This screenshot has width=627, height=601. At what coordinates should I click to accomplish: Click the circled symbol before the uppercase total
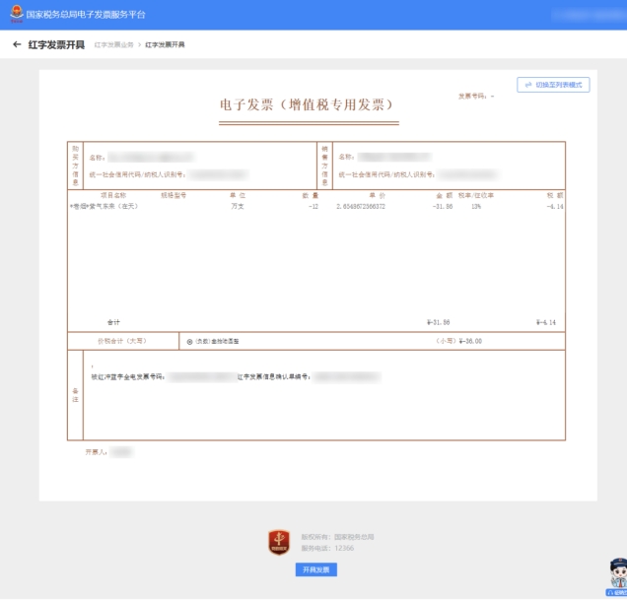tap(189, 341)
